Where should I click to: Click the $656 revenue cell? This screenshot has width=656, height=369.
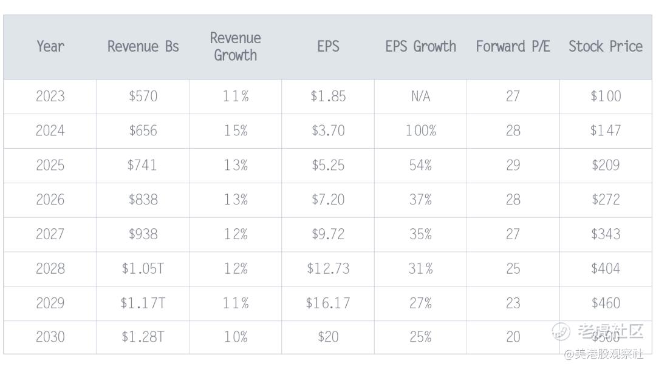point(143,130)
